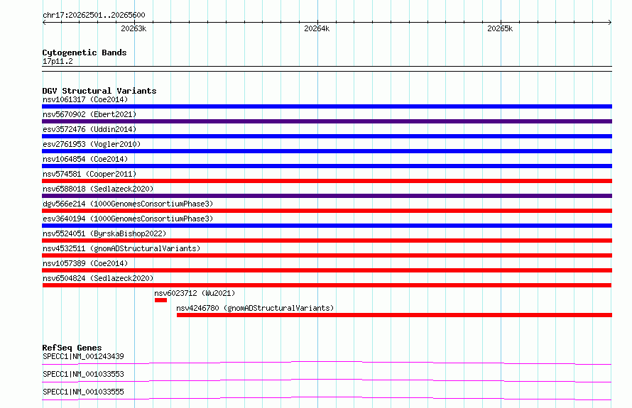Image resolution: width=632 pixels, height=408 pixels.
Task: Click the blue bar of esv3640194
Action: [327, 226]
